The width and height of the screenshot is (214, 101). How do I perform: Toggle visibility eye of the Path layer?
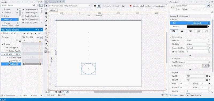click(x=17, y=61)
